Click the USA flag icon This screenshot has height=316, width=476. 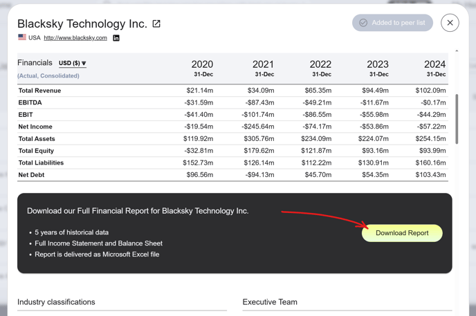pos(22,37)
